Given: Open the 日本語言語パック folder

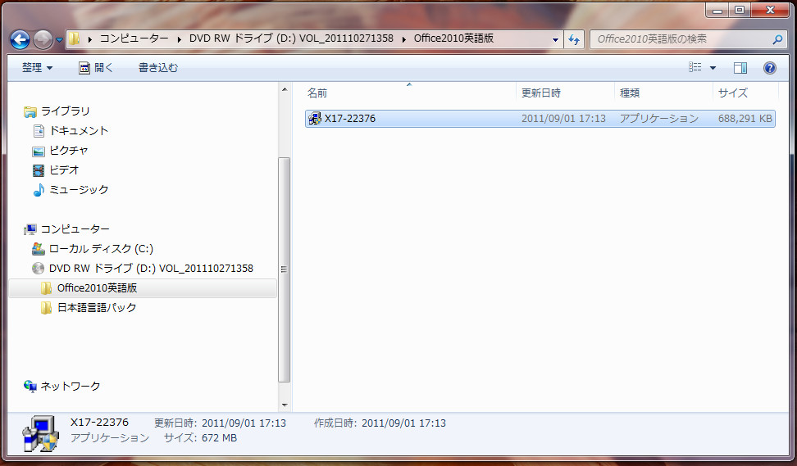Looking at the screenshot, I should (x=97, y=308).
